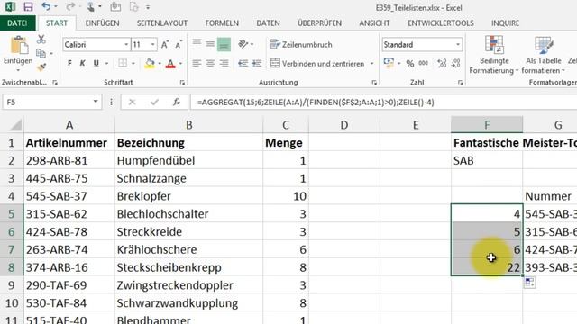Open Verbinden und zentrieren dropdown arrow

[372, 64]
